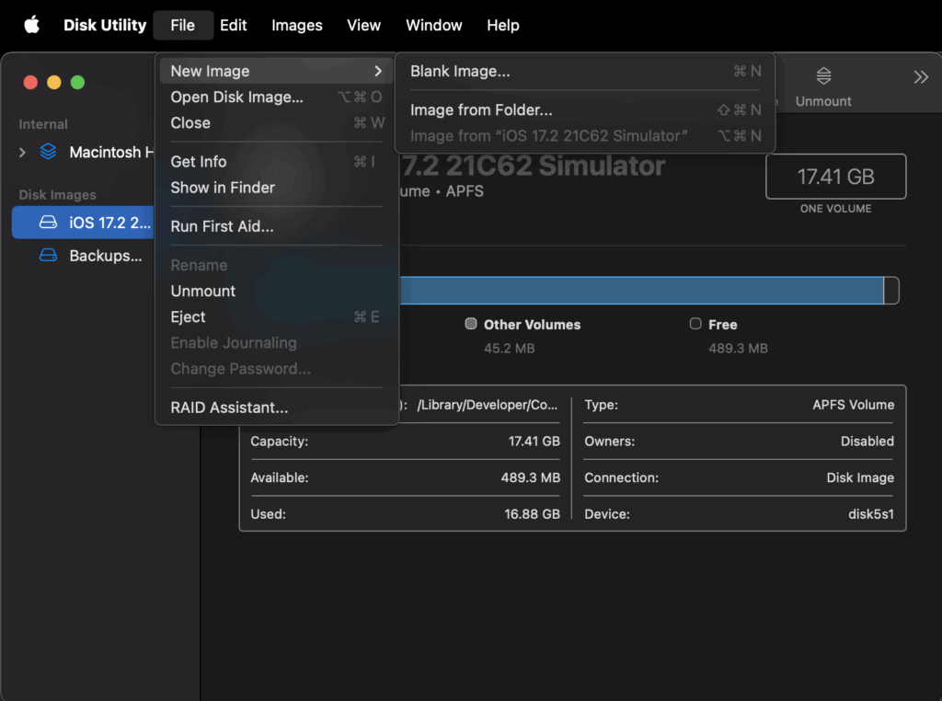942x701 pixels.
Task: Click the red close window button
Action: pos(30,82)
